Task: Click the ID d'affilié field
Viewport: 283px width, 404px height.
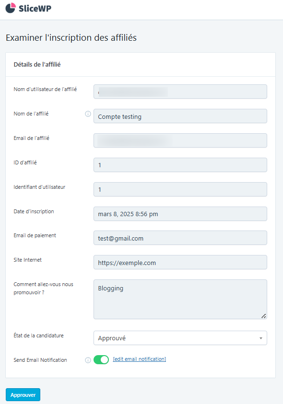Action: pyautogui.click(x=180, y=165)
